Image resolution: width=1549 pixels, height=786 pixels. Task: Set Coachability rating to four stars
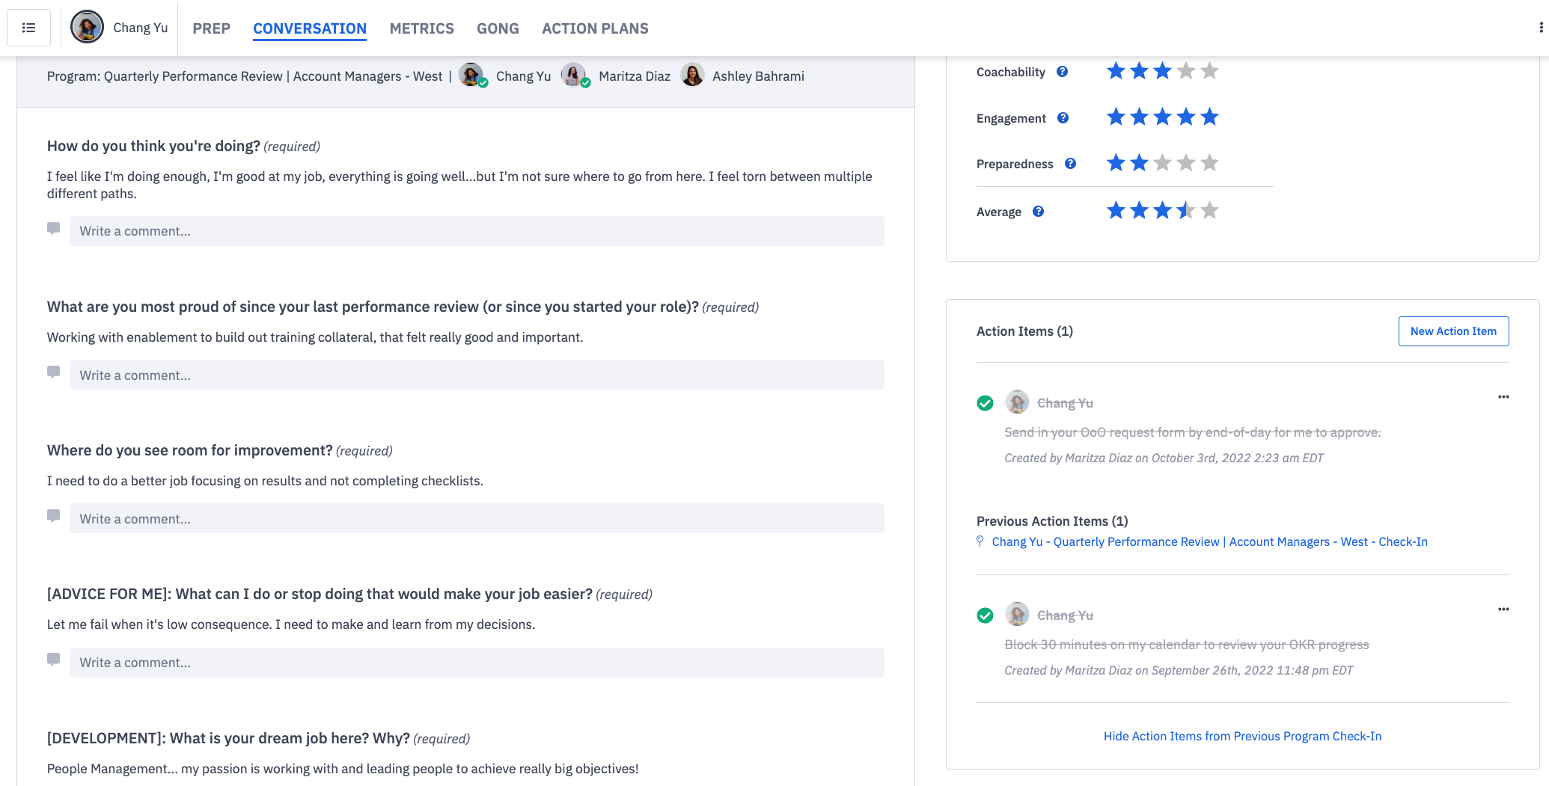coord(1185,71)
